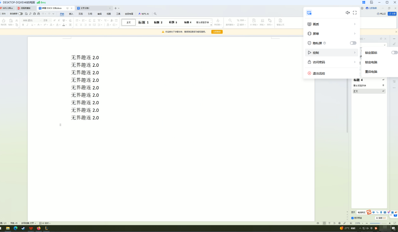398x232 pixels.
Task: Choose 锁定电脑 lock computer
Action: point(371,62)
